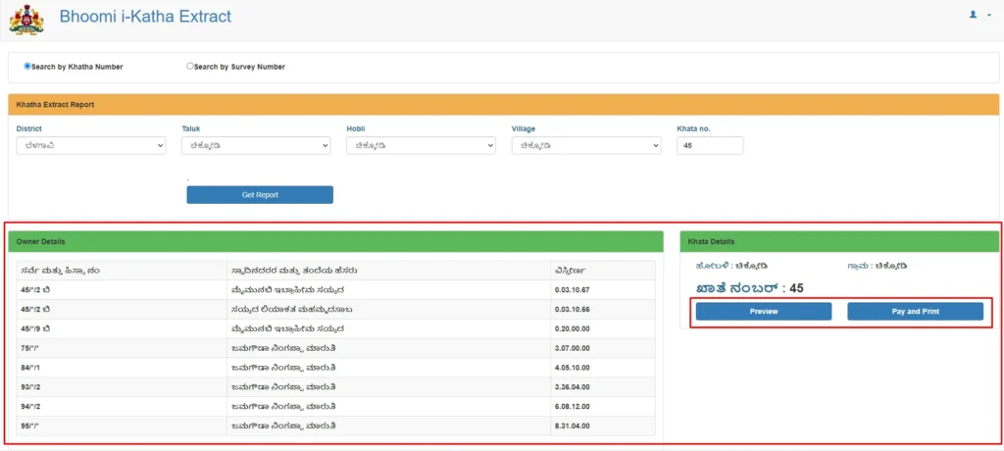Viewport: 1004px width, 451px height.
Task: Click the area column header in owner table
Action: coord(603,271)
